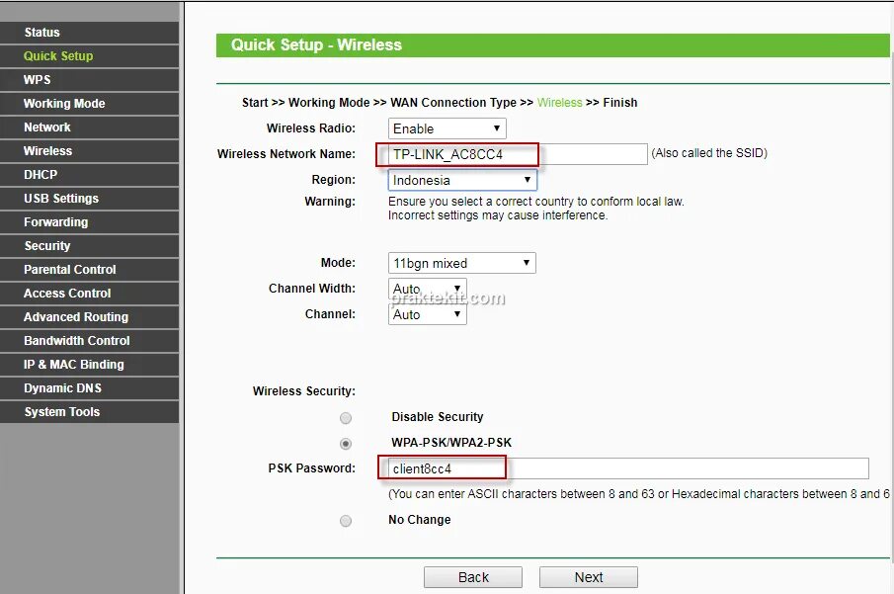Click the Also called the SSID note
Screen dimensions: 894x594
pyautogui.click(x=709, y=153)
